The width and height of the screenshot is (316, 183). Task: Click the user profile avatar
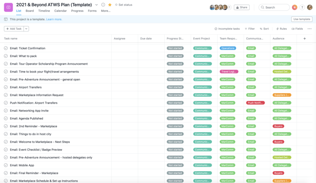click(x=310, y=7)
